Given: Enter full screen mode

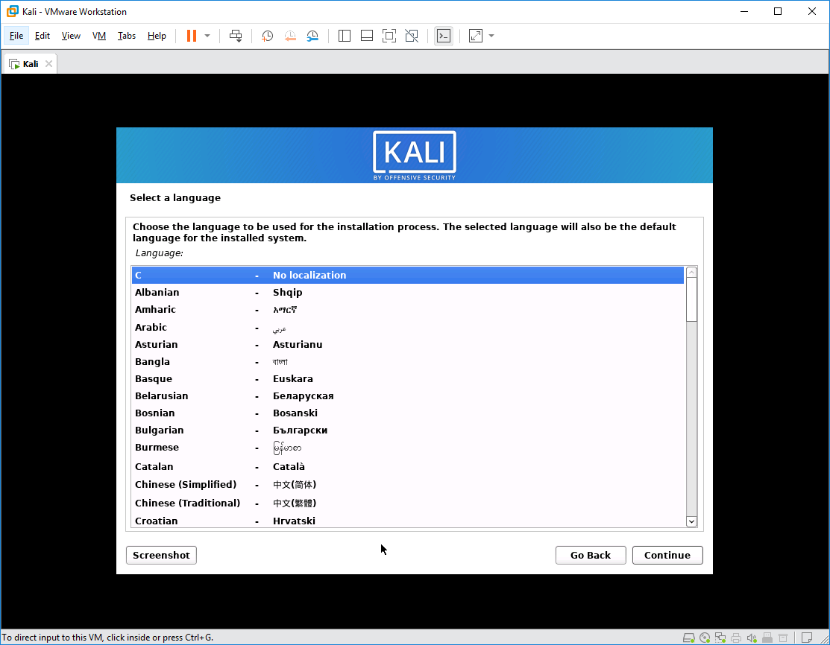Looking at the screenshot, I should pos(389,36).
